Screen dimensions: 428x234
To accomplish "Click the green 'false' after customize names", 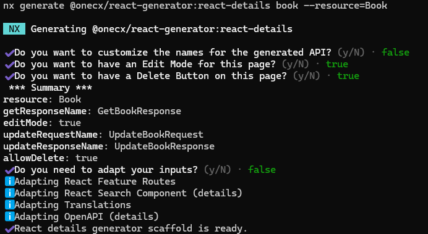I will pyautogui.click(x=395, y=52).
